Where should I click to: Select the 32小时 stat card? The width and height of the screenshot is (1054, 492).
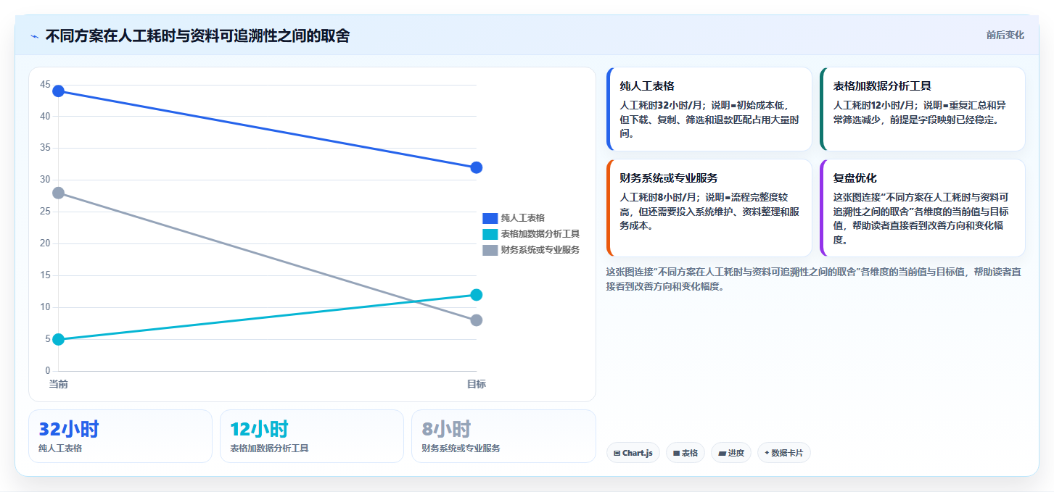point(120,436)
